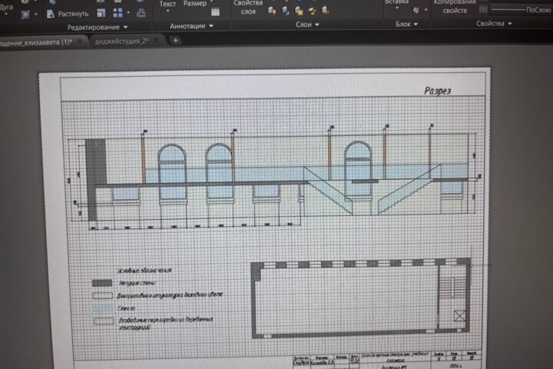Screen dimensions: 553x369
Task: Click the Дуга arc tool
Action: click(6, 7)
